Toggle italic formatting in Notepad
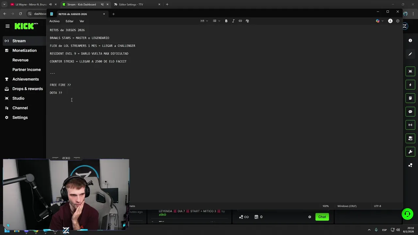 [233, 21]
